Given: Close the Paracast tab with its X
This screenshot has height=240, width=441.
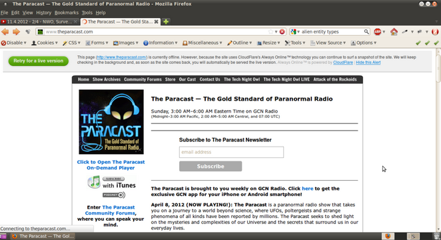Looking at the screenshot, I should 156,21.
